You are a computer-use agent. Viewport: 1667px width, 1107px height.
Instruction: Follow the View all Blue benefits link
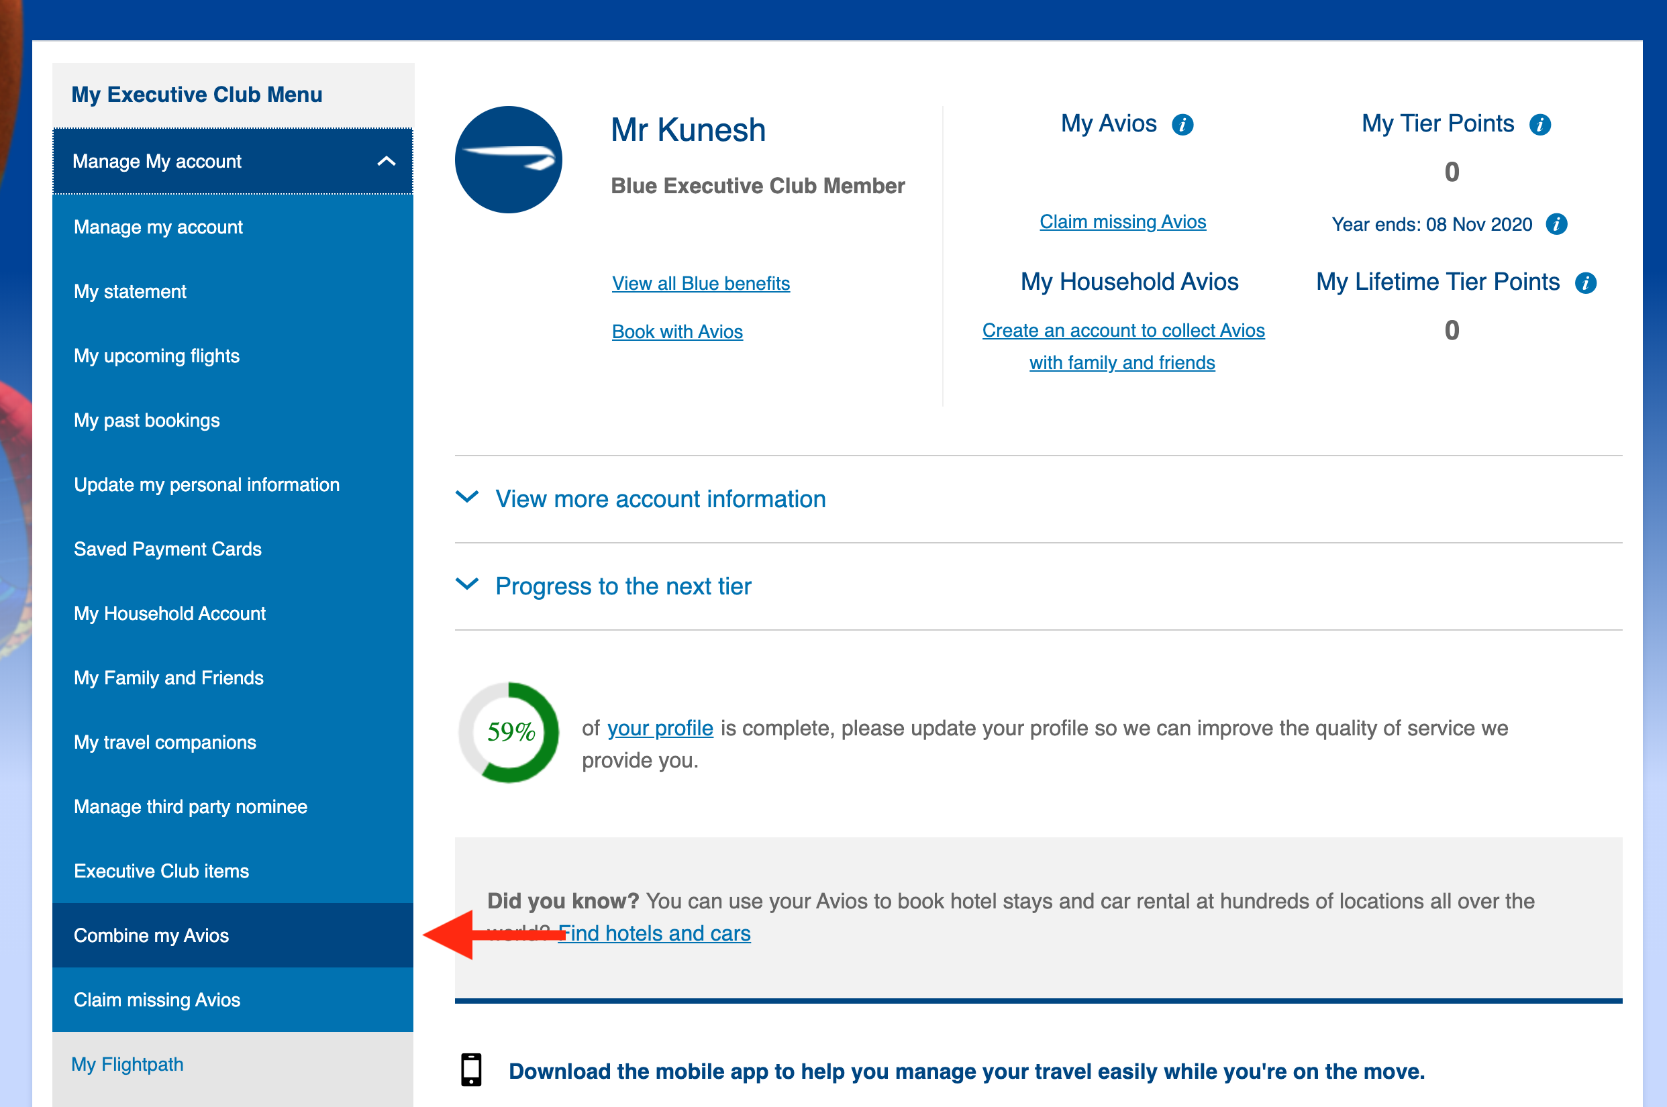point(701,283)
